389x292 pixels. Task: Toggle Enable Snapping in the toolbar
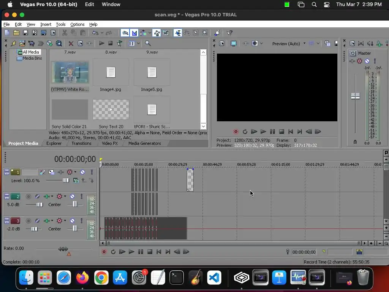[x=125, y=33]
